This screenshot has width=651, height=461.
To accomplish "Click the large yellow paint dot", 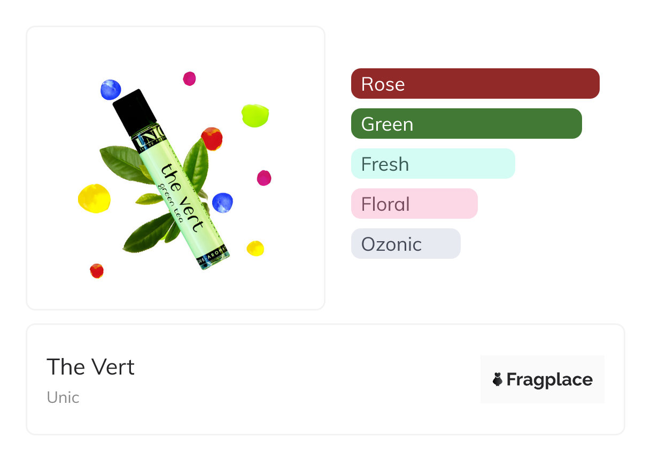I will 94,198.
